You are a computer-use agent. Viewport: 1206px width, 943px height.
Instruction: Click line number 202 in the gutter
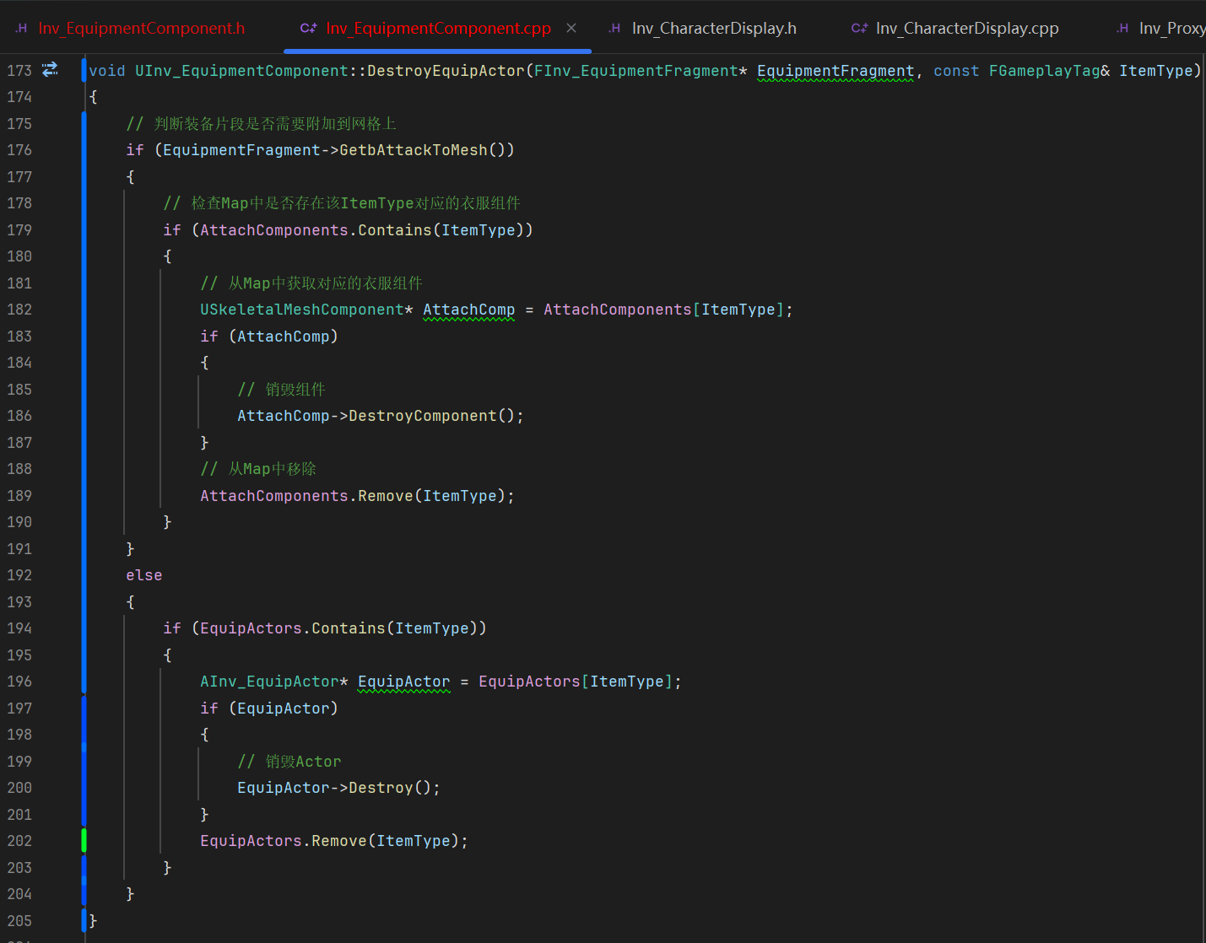[x=19, y=841]
